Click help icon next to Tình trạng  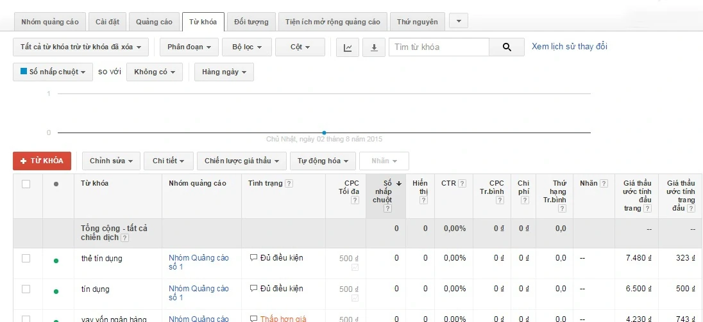click(x=289, y=184)
